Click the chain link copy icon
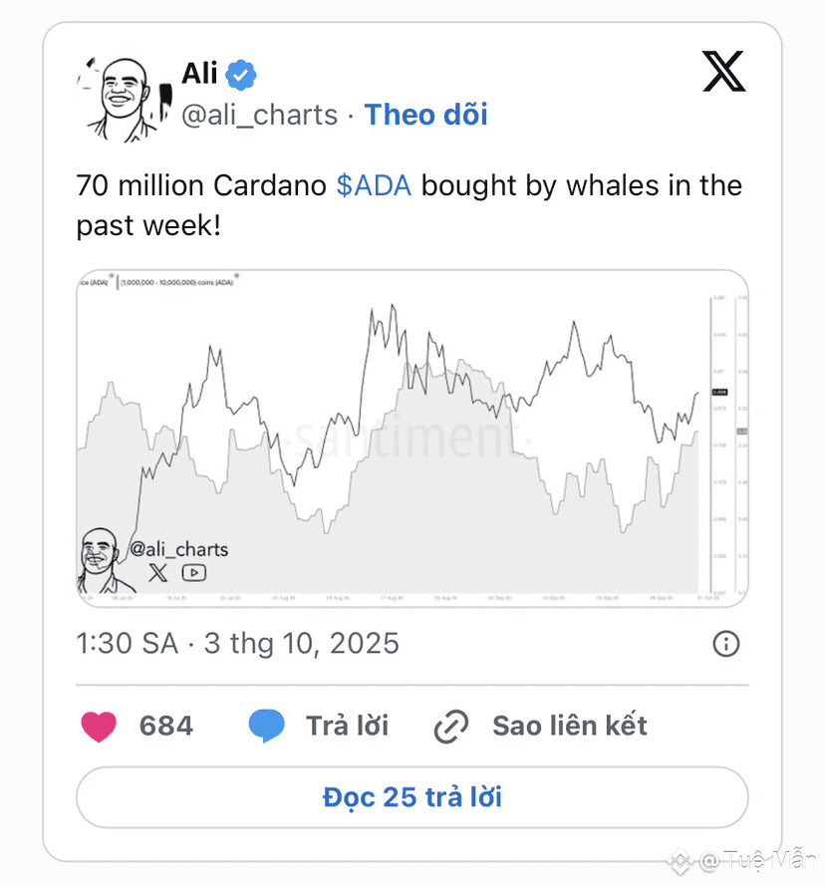The image size is (825, 887). (451, 728)
